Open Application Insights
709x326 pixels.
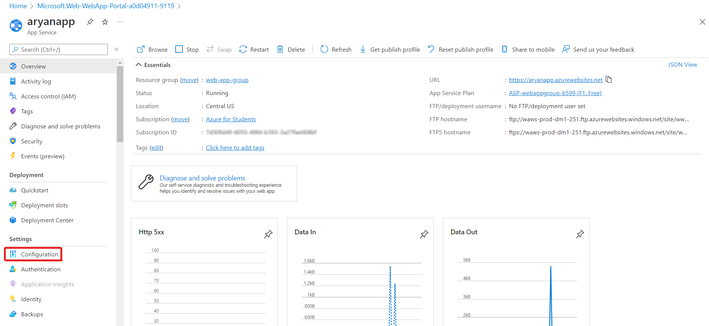58,284
